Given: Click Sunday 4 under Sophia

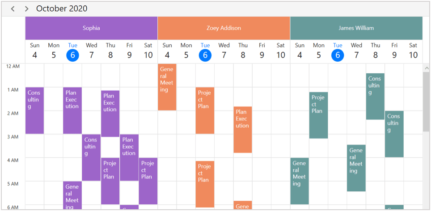Looking at the screenshot, I should coord(34,51).
